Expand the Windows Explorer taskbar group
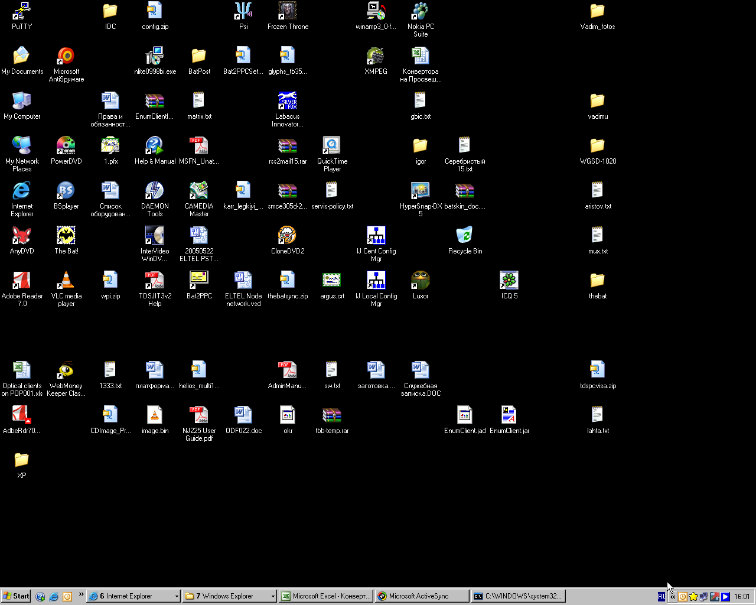756x605 pixels. [x=229, y=597]
